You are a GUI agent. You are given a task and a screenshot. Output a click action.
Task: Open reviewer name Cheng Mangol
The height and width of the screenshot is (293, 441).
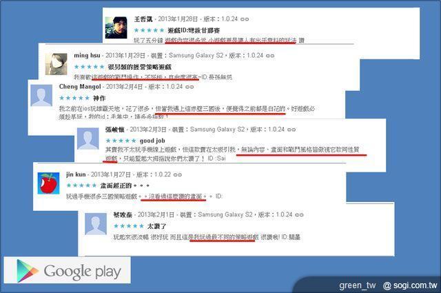(80, 87)
